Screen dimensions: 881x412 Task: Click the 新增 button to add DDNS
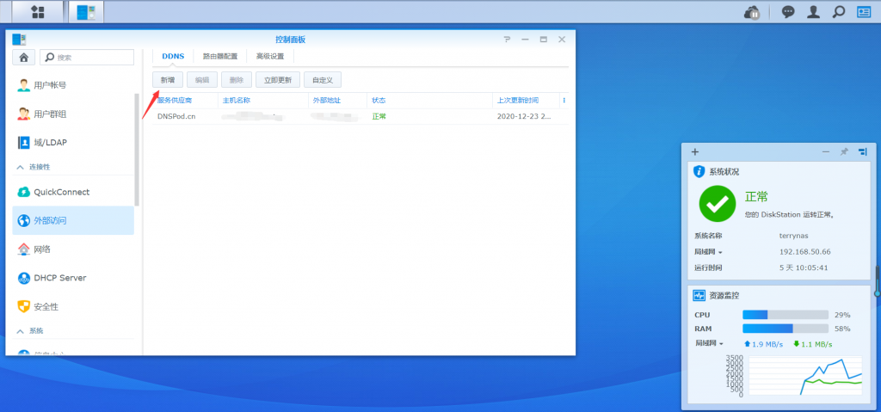tap(168, 80)
